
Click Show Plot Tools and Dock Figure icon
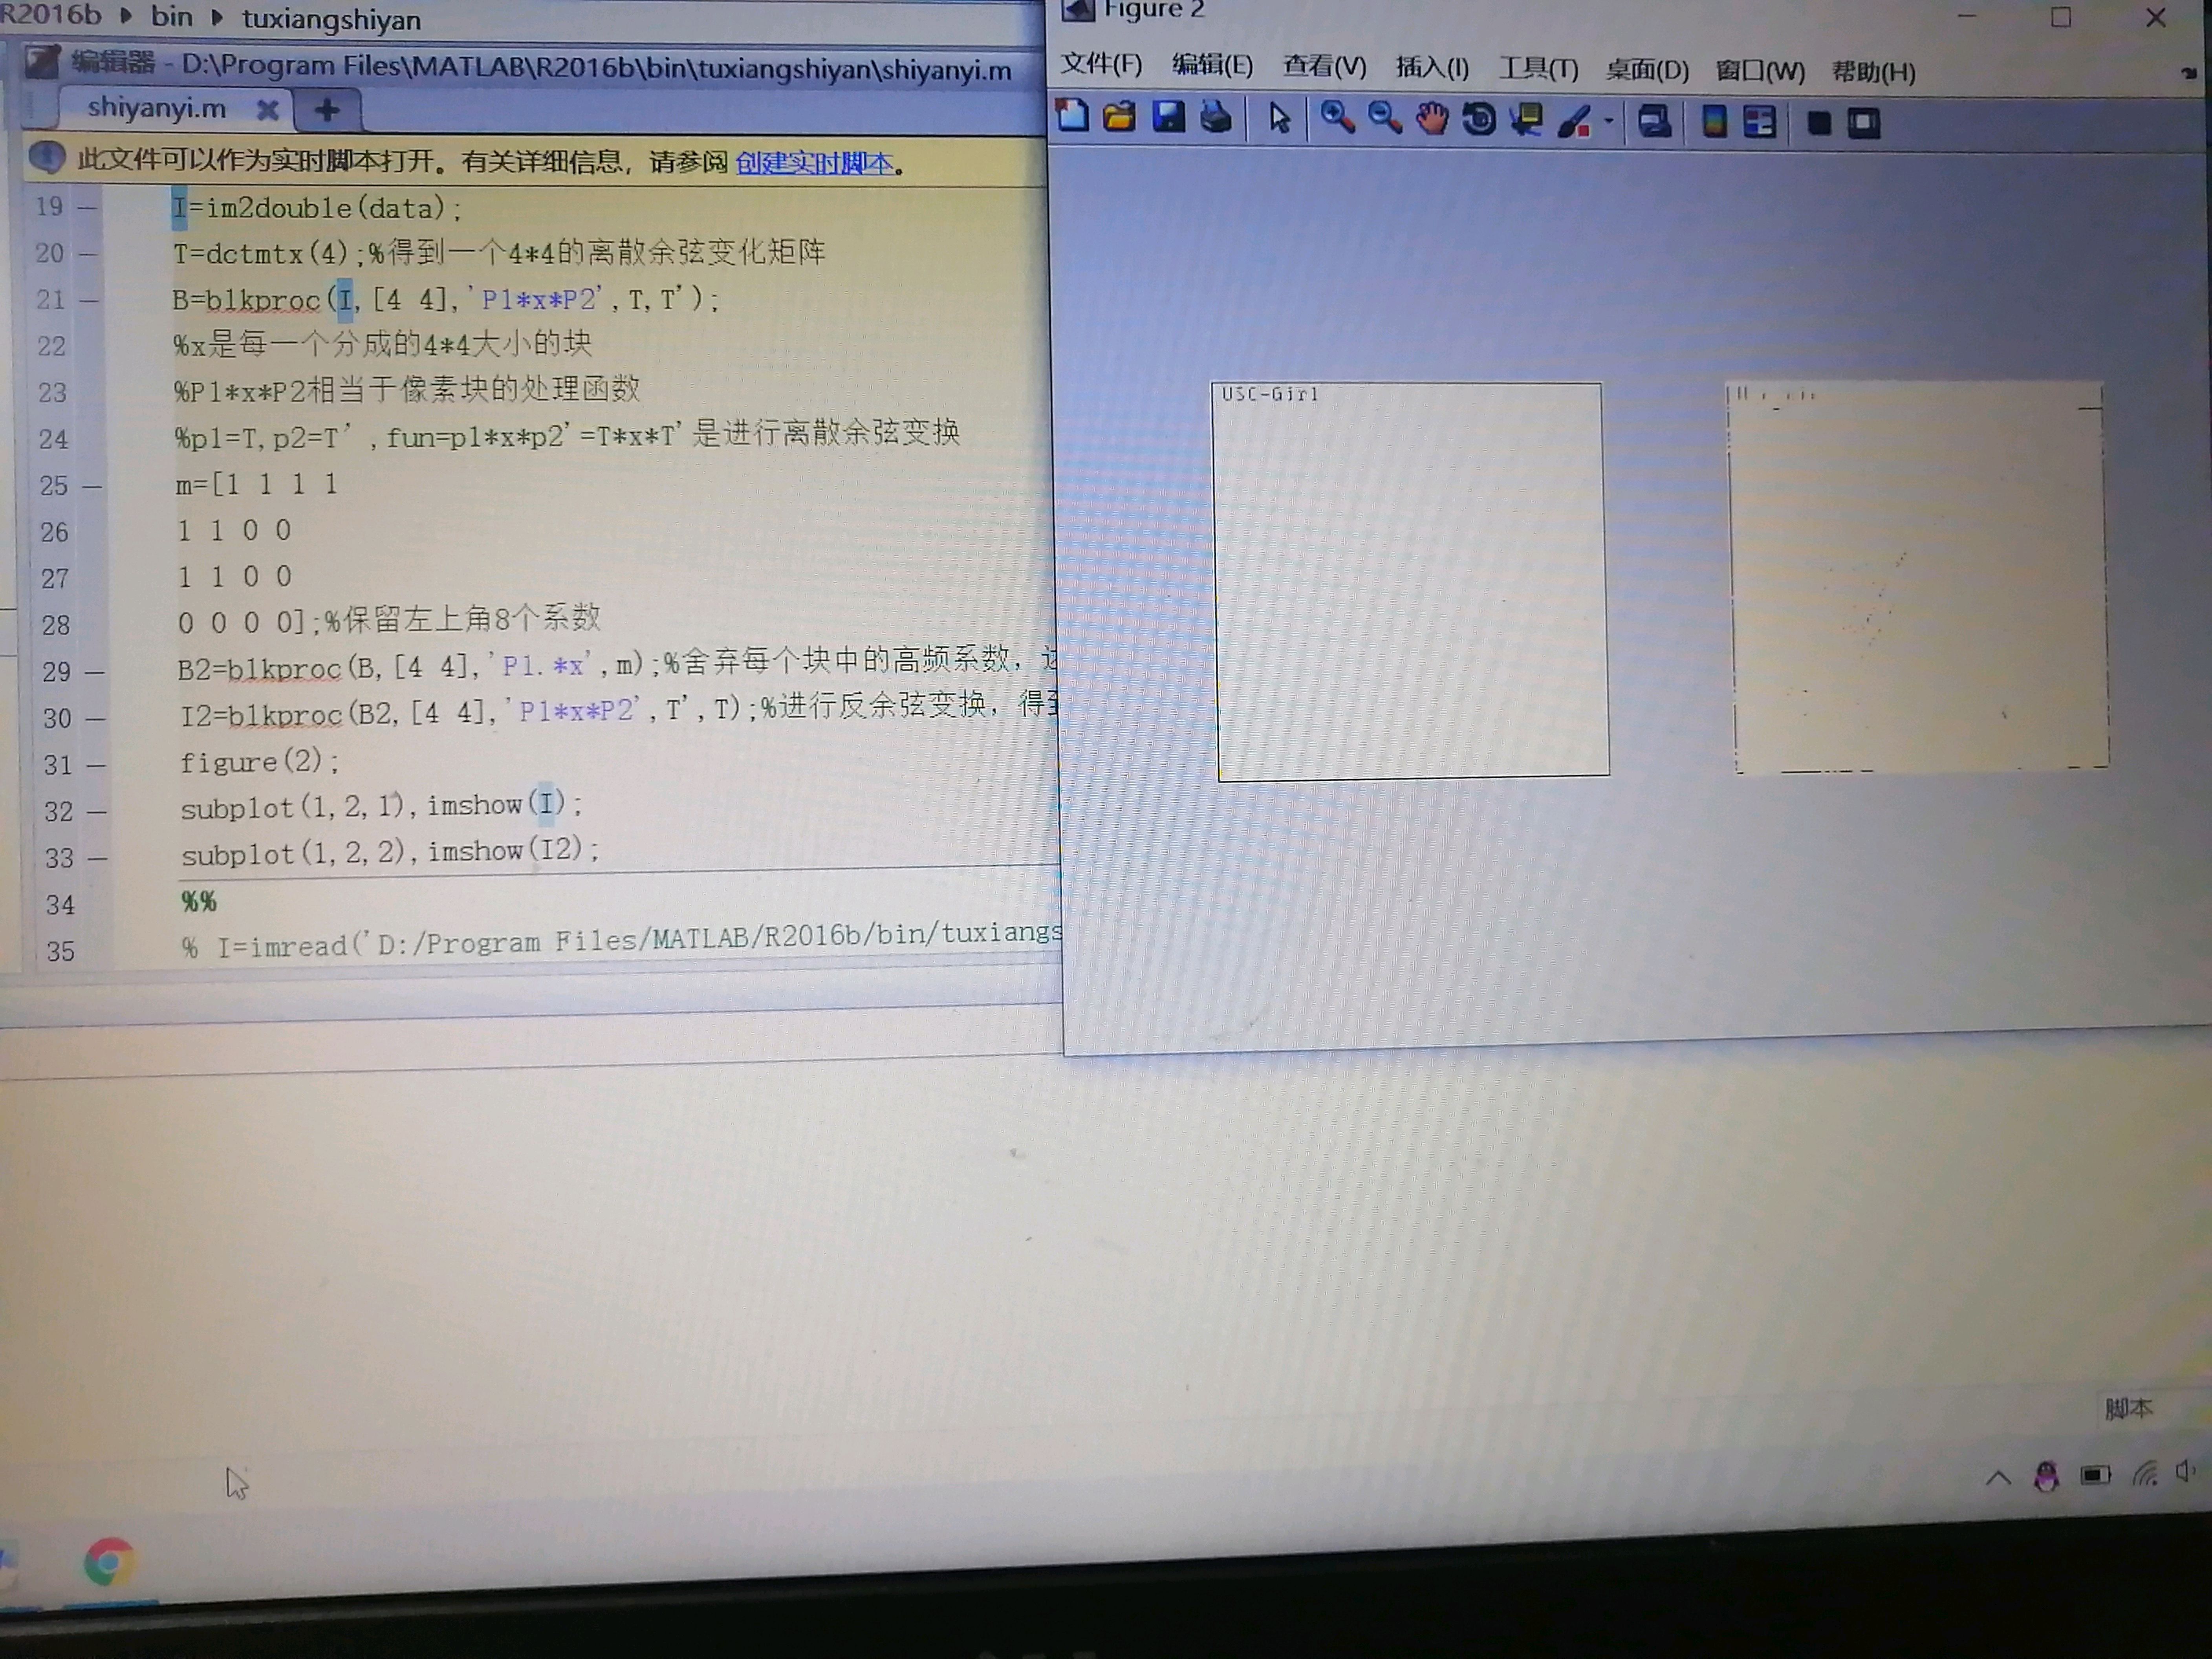click(1864, 124)
